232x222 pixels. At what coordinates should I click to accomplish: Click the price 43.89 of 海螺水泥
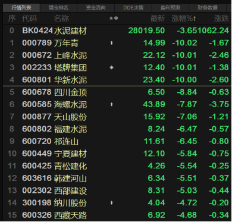click(x=154, y=105)
